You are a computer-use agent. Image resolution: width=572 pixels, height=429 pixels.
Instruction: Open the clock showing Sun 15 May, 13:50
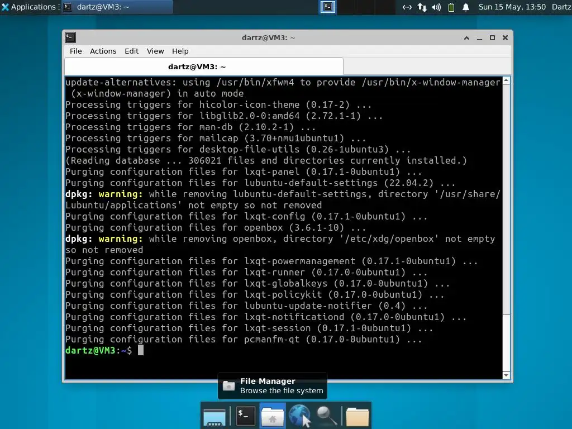(512, 7)
